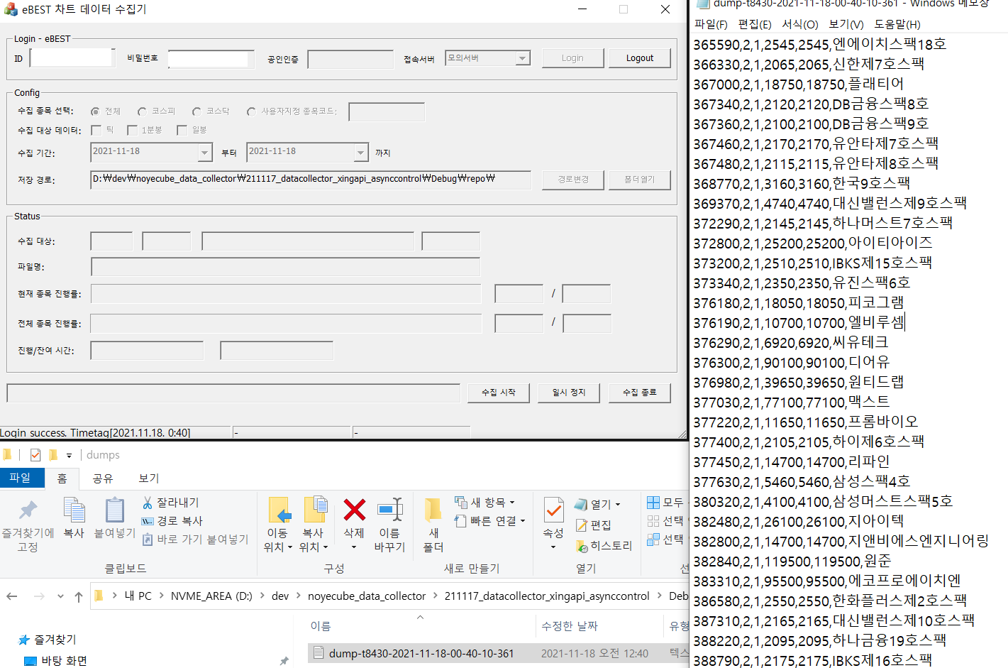Select the dump-t8430 file in Explorer
Image resolution: width=1008 pixels, height=668 pixels.
(x=421, y=653)
